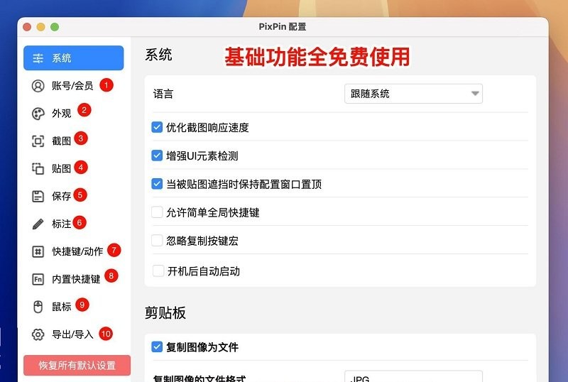Click the pin image (贴图) icon

38,169
